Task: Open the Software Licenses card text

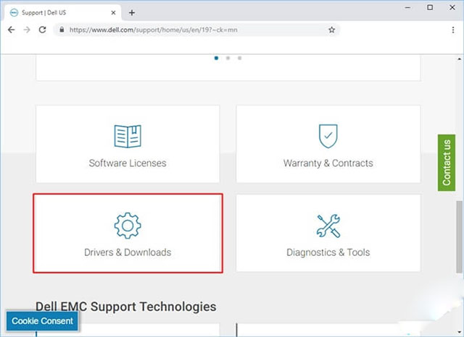Action: pyautogui.click(x=128, y=163)
